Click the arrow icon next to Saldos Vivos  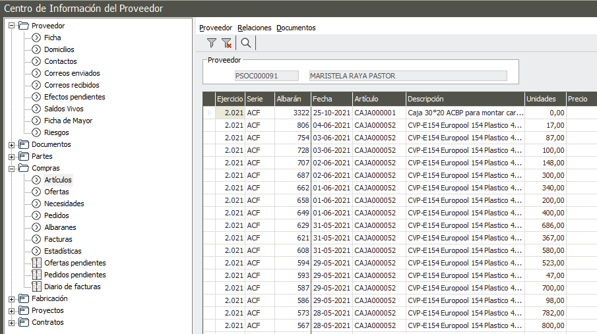[36, 109]
